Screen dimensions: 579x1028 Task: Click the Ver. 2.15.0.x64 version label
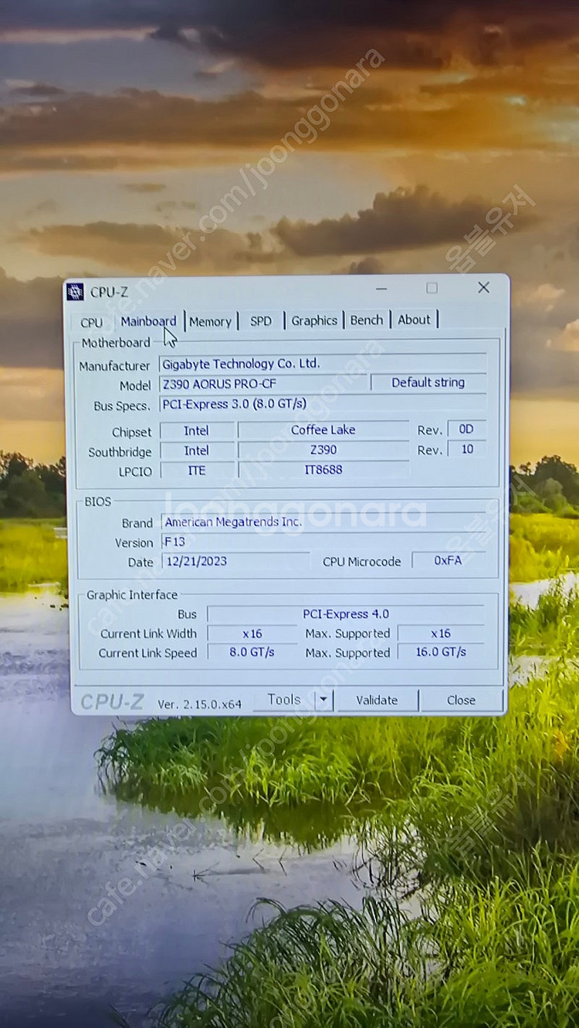pos(199,704)
